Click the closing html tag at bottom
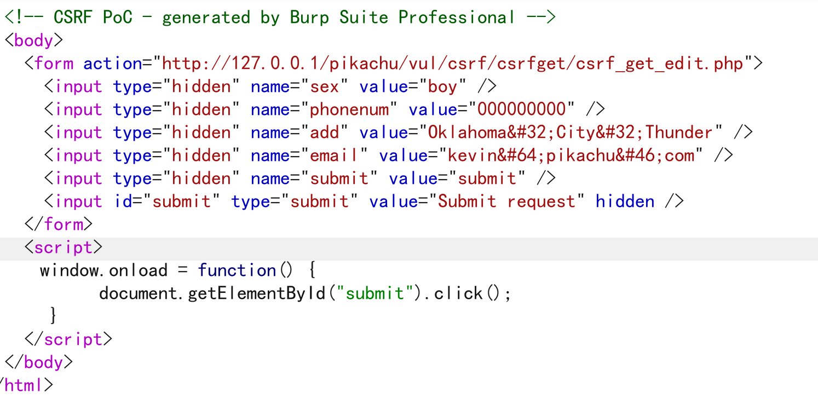The height and width of the screenshot is (398, 818). tap(26, 385)
